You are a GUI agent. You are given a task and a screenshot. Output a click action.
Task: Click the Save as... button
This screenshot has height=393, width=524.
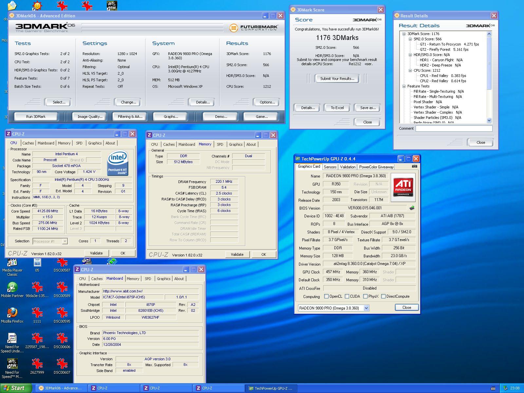(x=368, y=108)
